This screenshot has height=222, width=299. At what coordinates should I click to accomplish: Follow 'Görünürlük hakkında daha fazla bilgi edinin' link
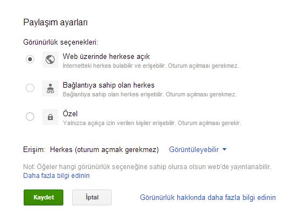point(208,197)
